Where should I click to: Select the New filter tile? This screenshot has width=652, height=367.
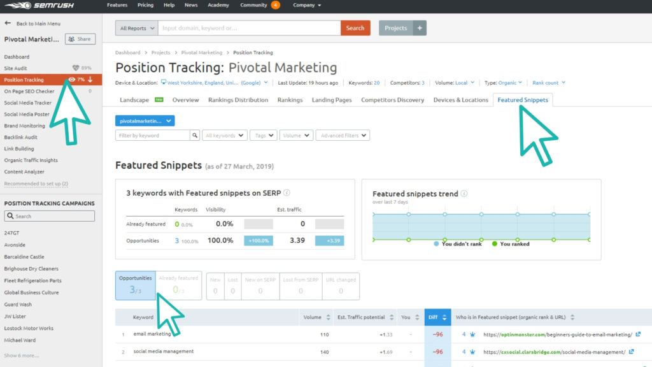[215, 286]
